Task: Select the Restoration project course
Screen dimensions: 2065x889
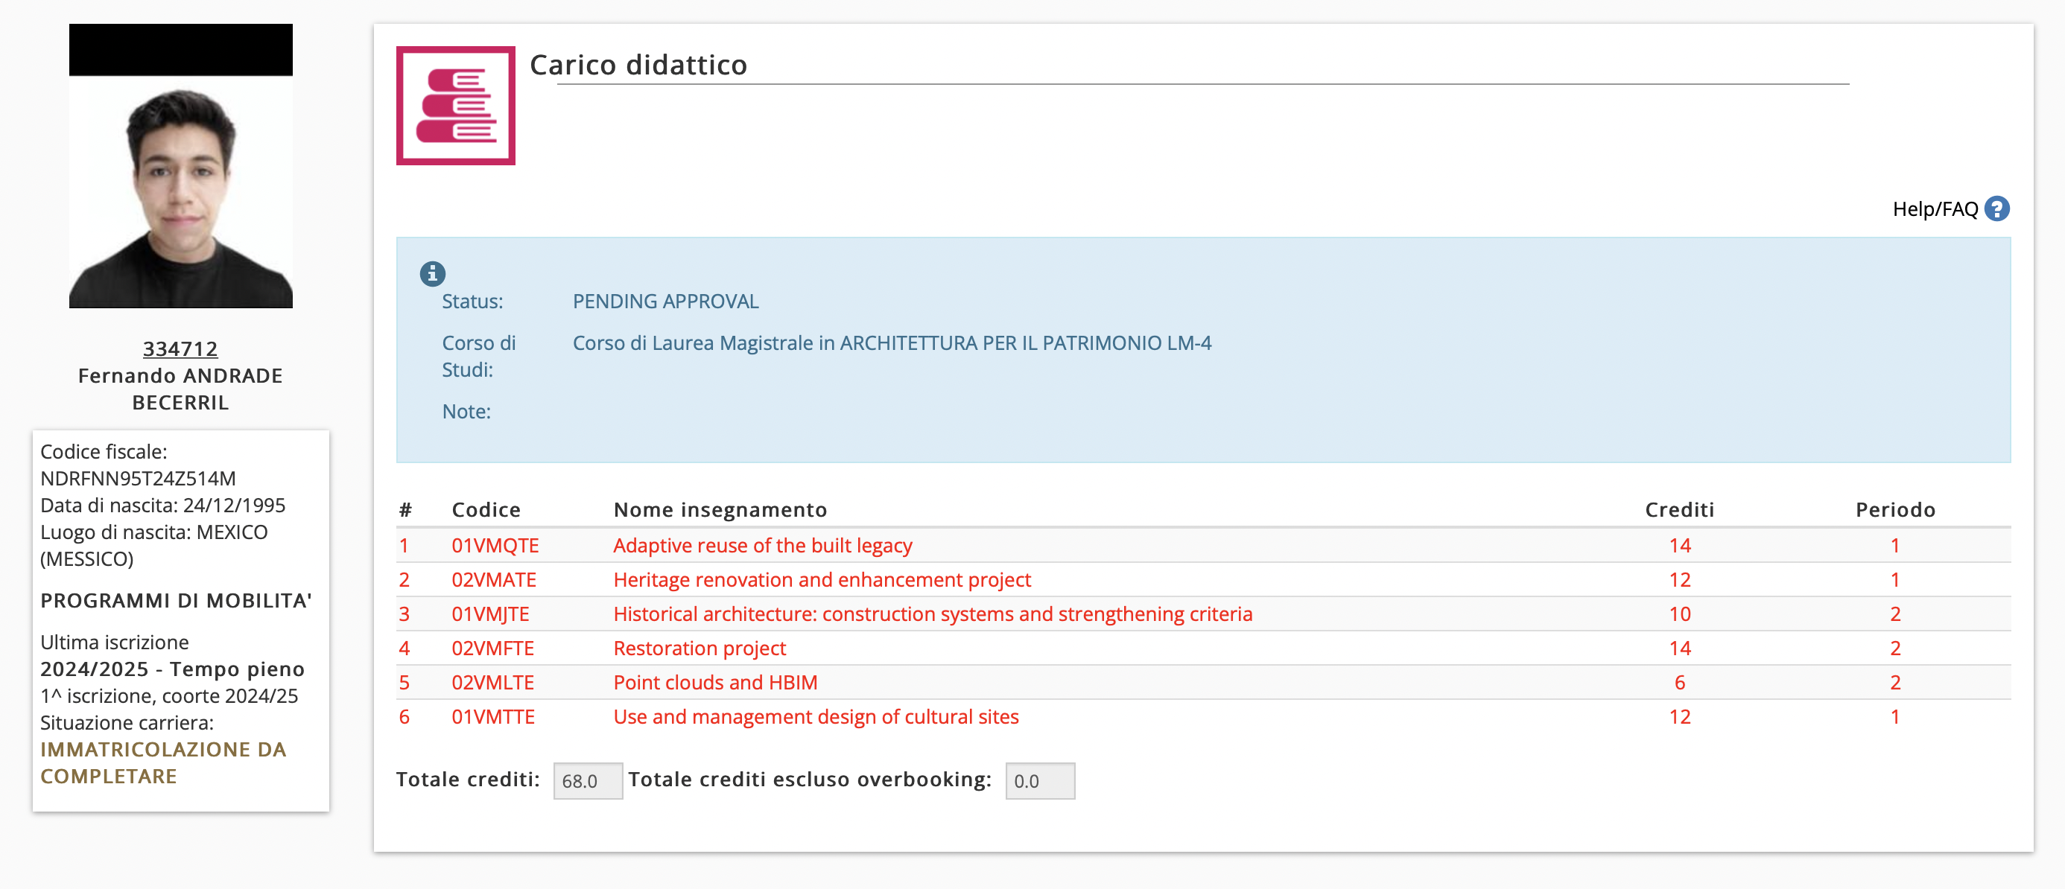Action: (x=699, y=648)
